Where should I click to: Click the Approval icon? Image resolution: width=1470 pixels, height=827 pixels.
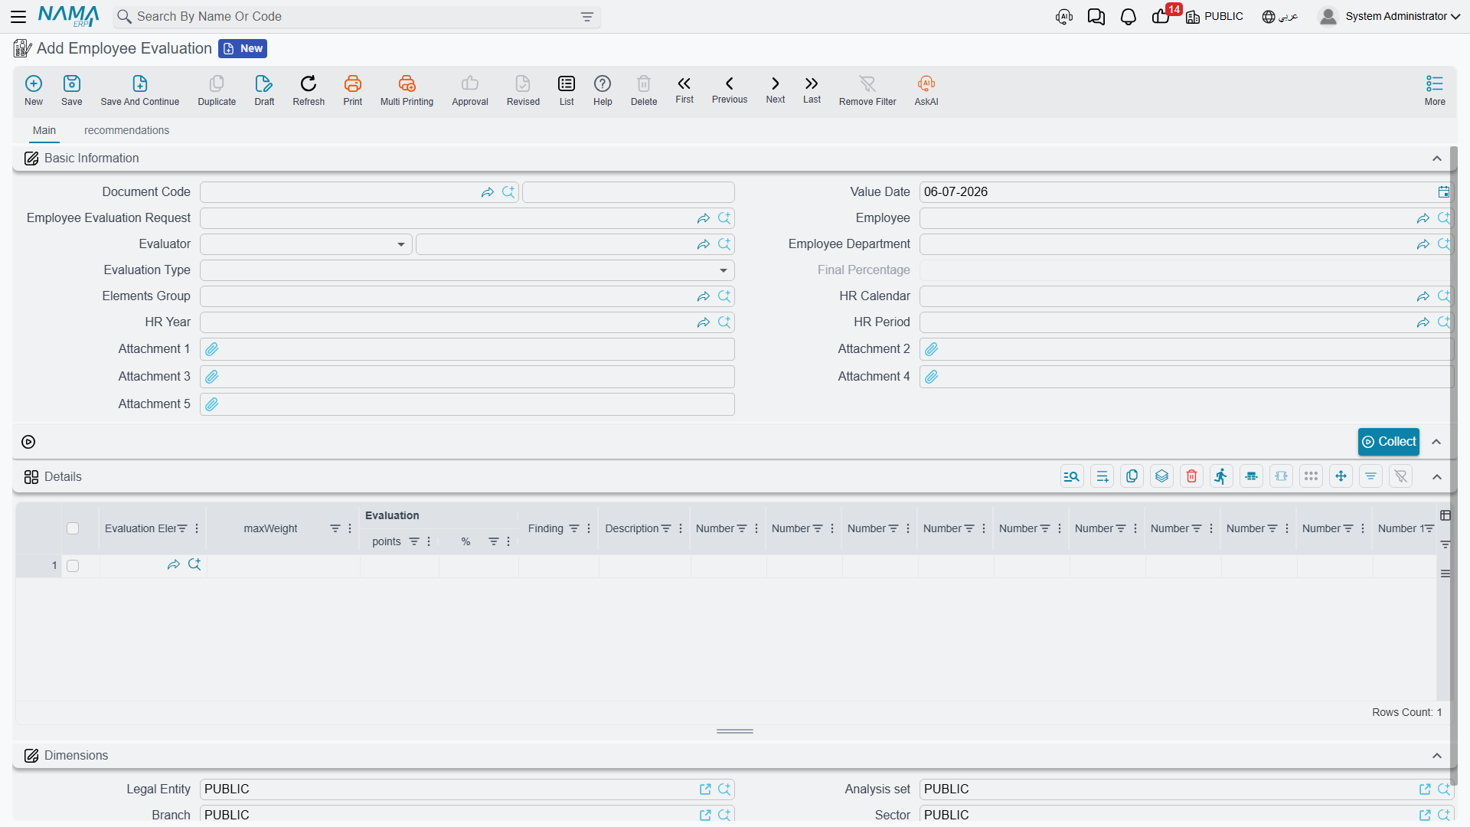pos(470,90)
